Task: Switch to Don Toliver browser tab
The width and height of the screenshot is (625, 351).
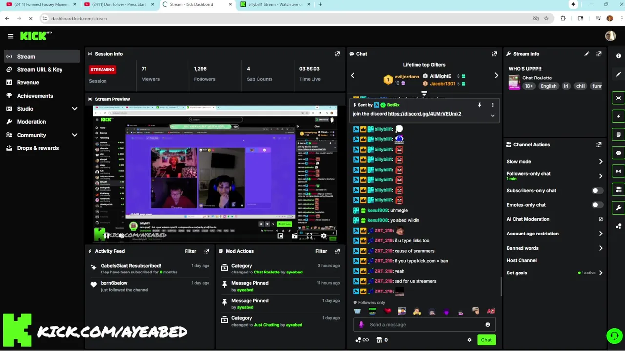Action: point(119,4)
